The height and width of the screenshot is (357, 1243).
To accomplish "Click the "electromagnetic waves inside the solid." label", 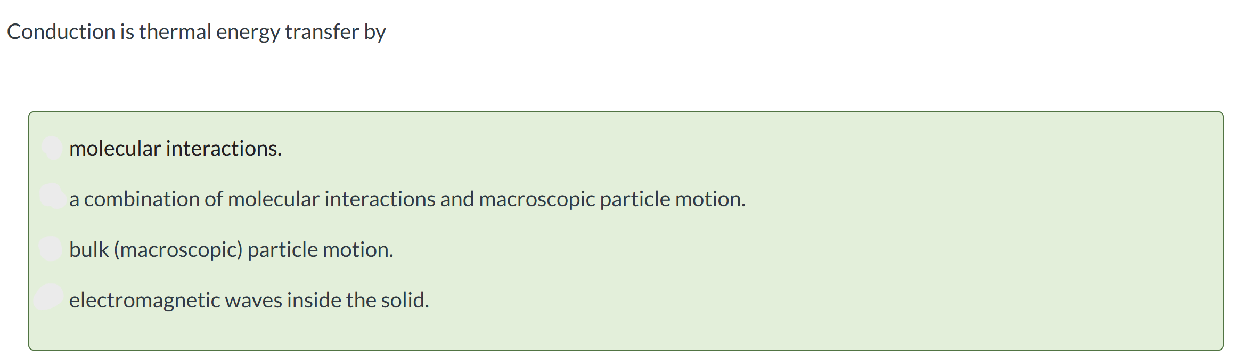I will [249, 300].
